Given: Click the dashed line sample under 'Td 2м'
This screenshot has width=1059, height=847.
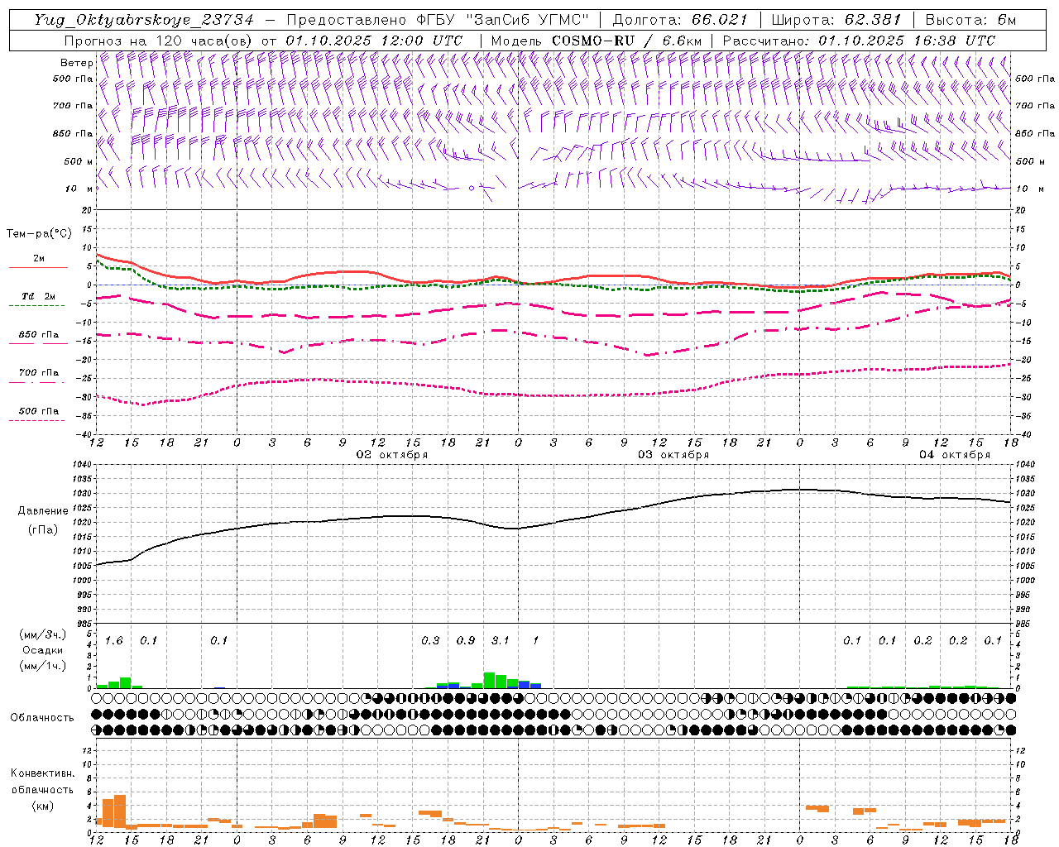Looking at the screenshot, I should pyautogui.click(x=37, y=306).
